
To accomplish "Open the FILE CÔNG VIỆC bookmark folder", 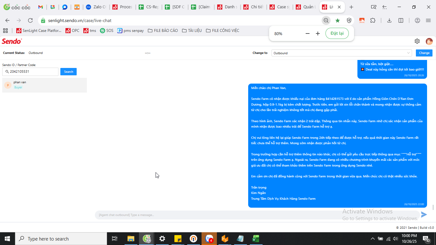I will click(223, 31).
